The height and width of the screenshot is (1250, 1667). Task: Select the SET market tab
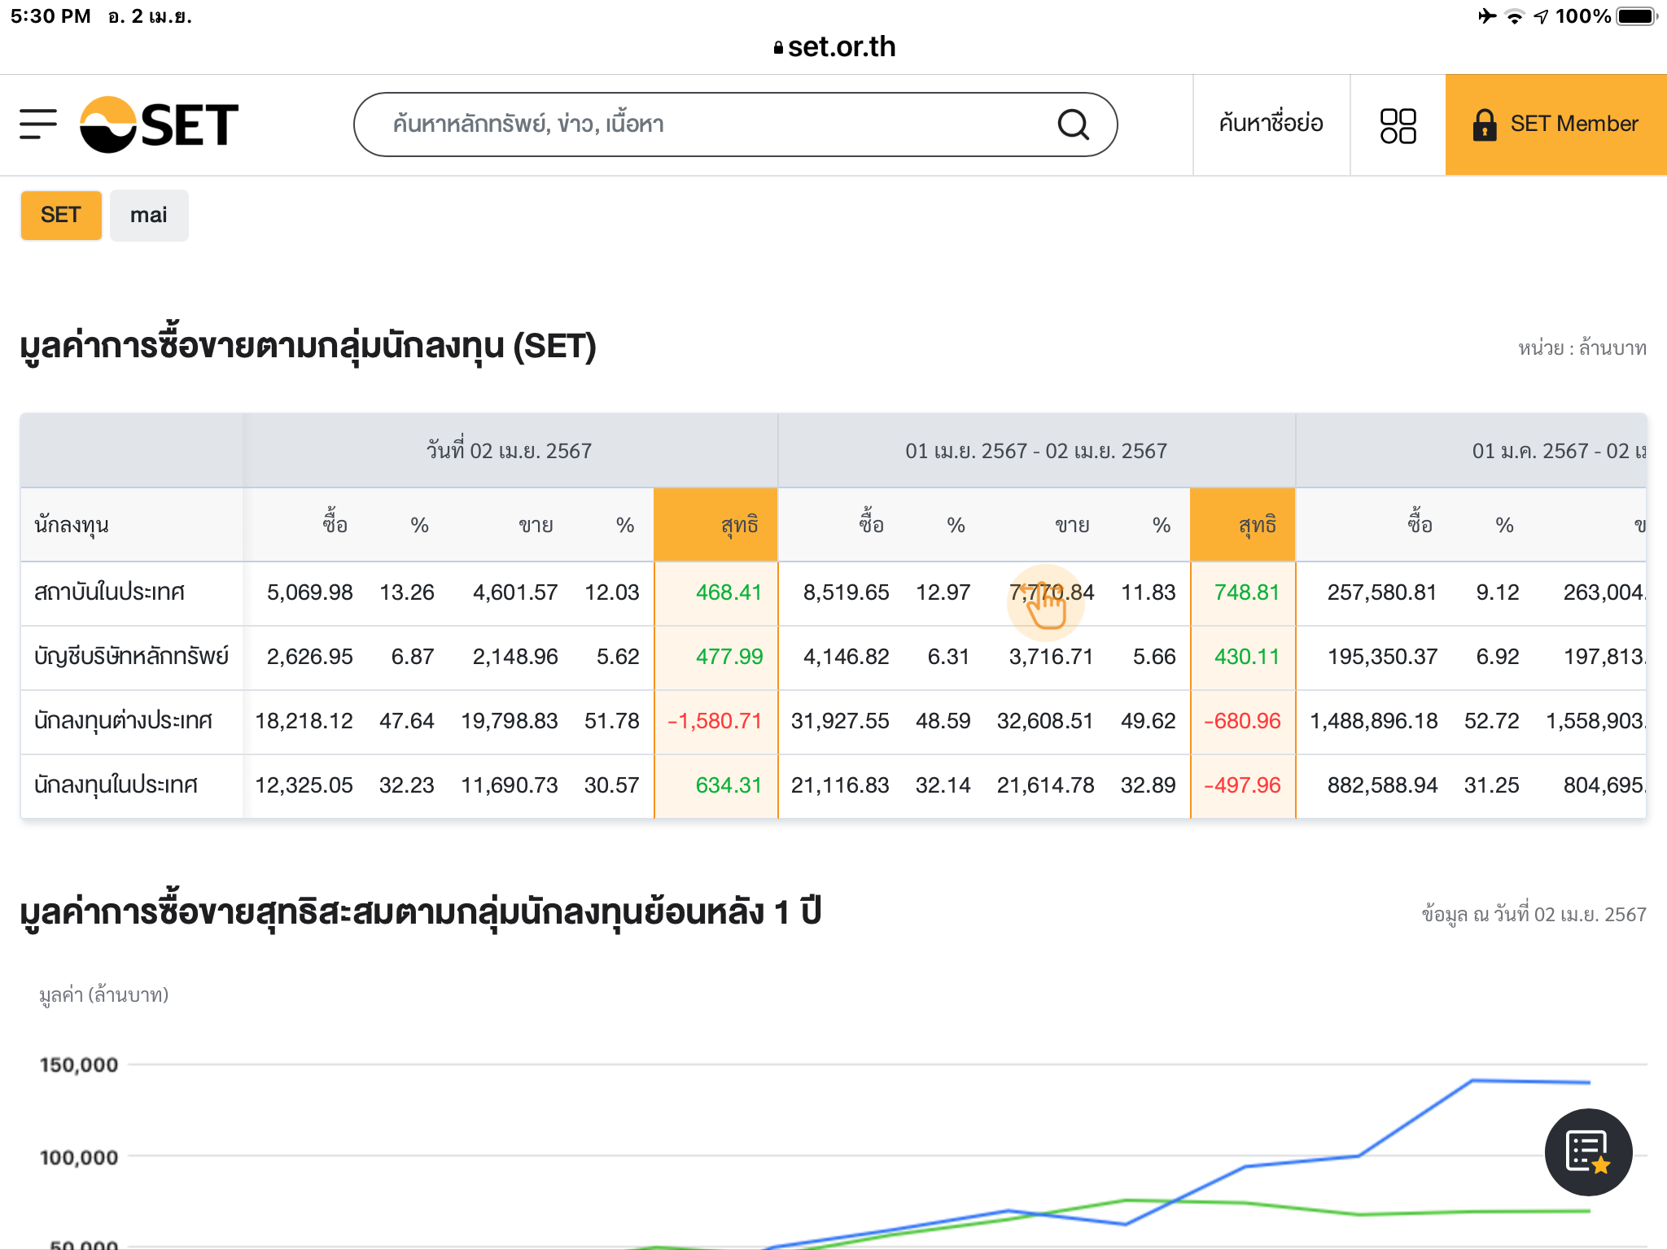click(61, 216)
